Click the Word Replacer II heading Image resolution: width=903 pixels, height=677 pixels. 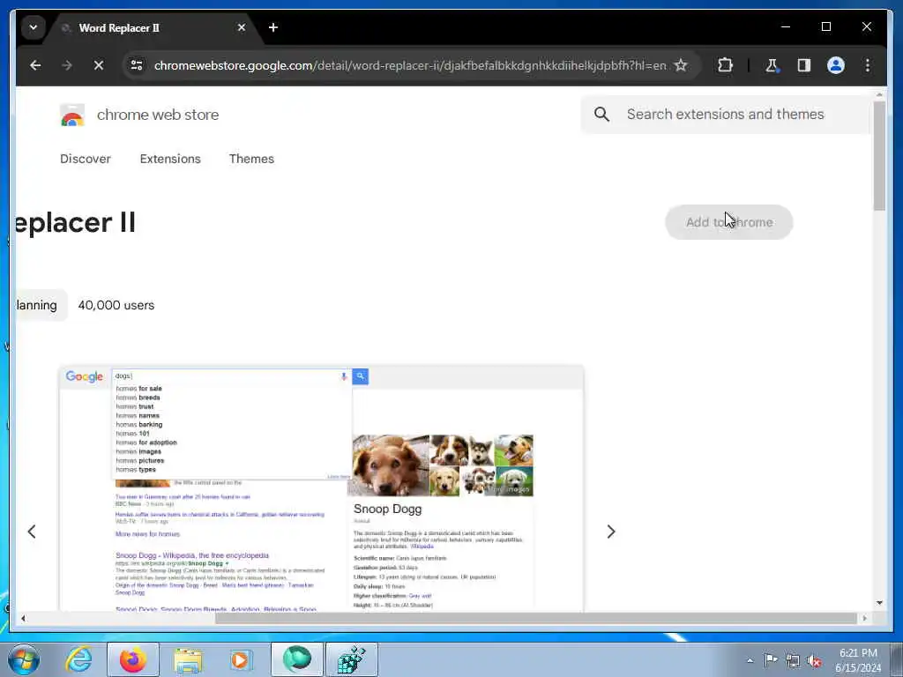pos(76,223)
